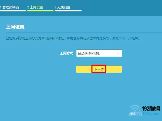Switch to step 3 无线设置

(x=62, y=7)
